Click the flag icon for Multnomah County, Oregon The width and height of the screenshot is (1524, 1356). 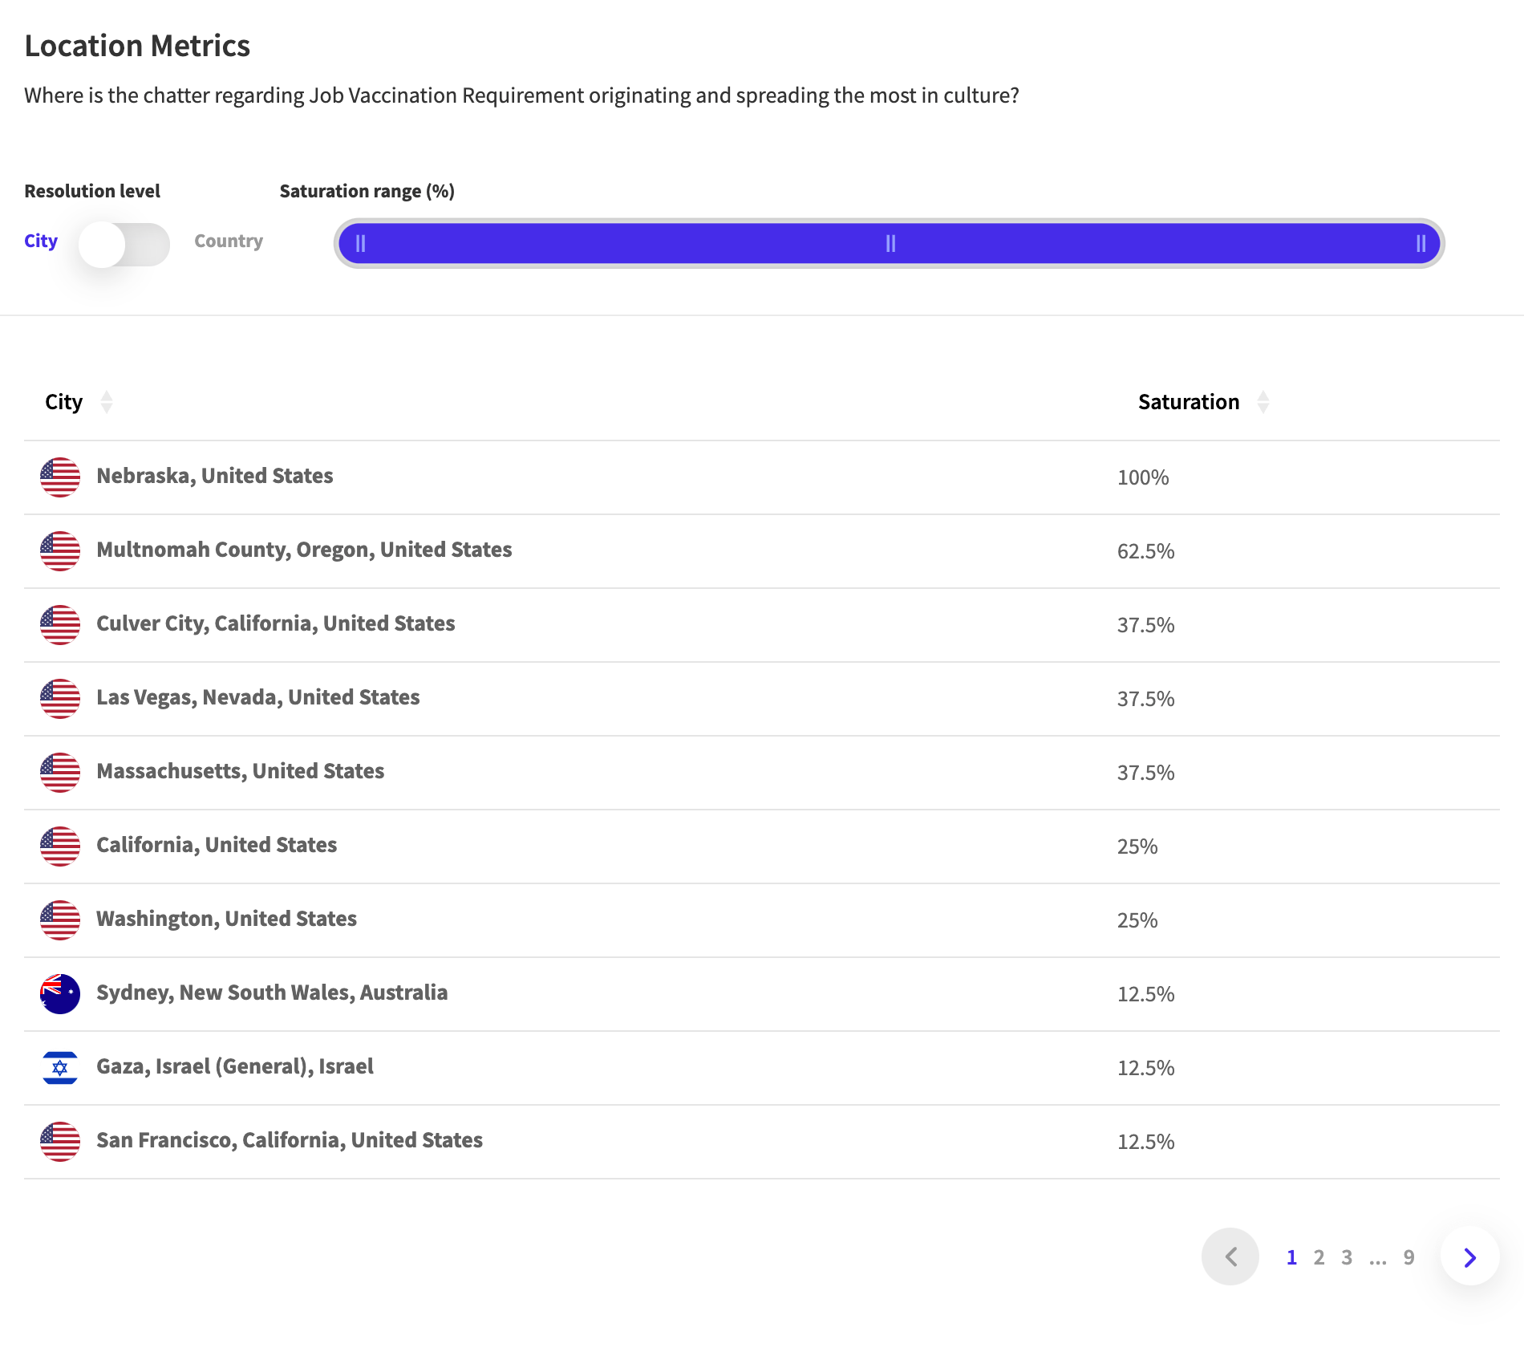(x=60, y=551)
